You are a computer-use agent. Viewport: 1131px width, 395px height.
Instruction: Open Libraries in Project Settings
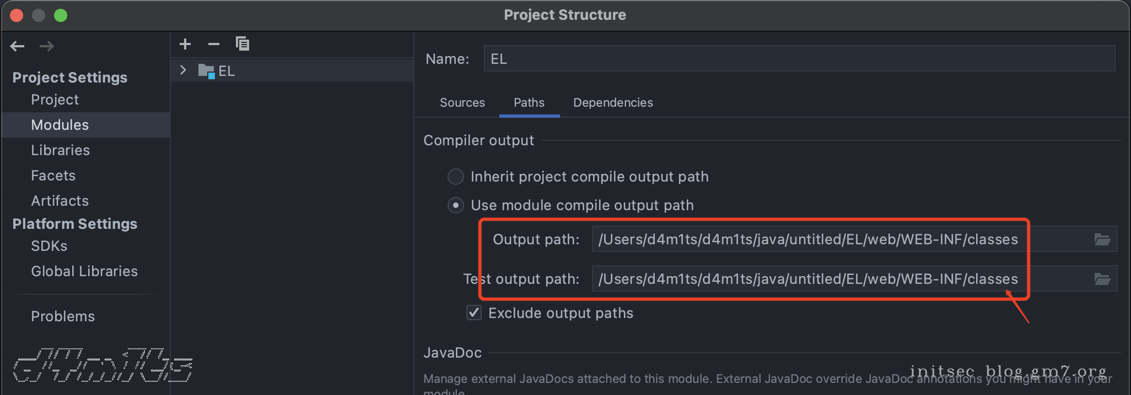pyautogui.click(x=60, y=150)
